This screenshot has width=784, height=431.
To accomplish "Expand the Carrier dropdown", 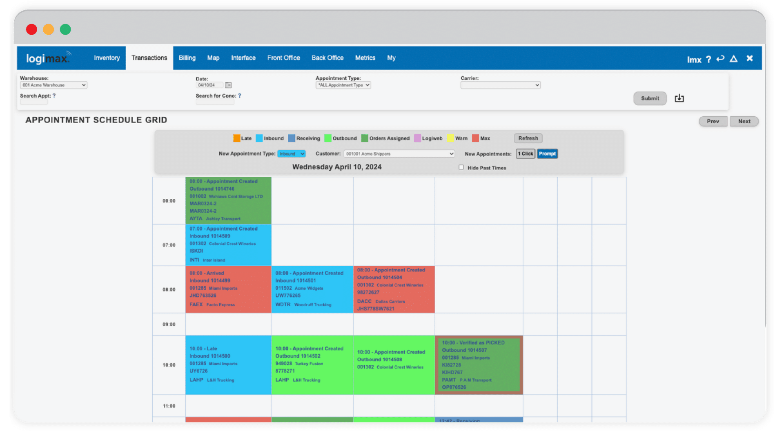I will coord(500,85).
